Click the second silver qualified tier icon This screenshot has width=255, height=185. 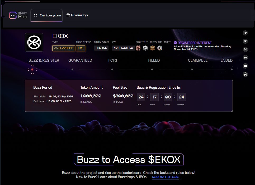point(145,48)
